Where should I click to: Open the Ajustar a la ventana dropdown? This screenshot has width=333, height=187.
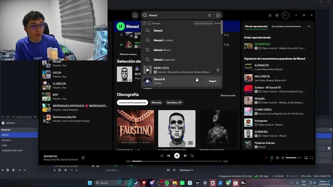coord(26,117)
